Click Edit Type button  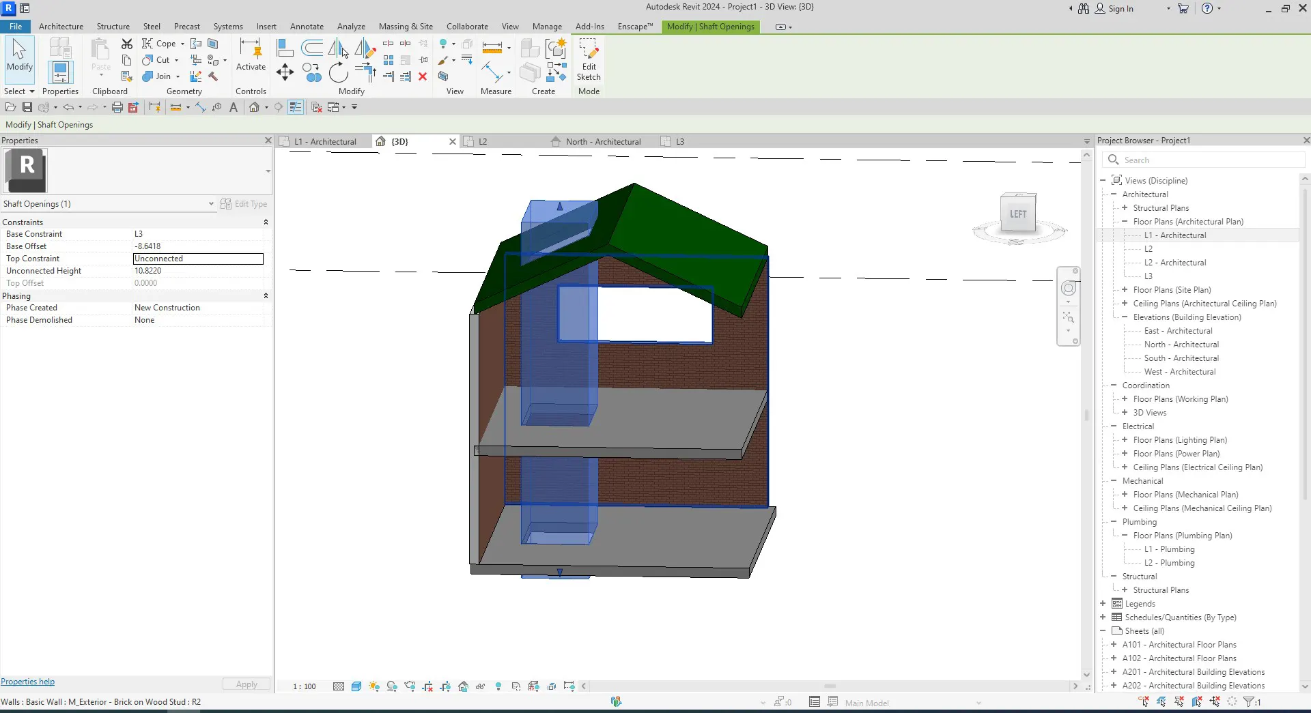click(244, 204)
